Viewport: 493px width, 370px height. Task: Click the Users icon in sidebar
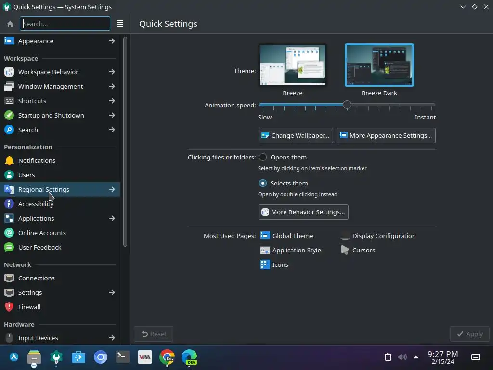point(9,175)
